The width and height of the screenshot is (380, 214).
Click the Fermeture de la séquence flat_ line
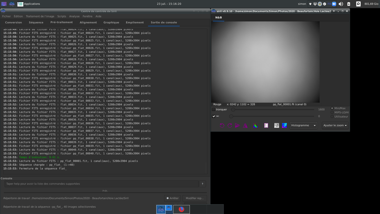tap(43, 169)
